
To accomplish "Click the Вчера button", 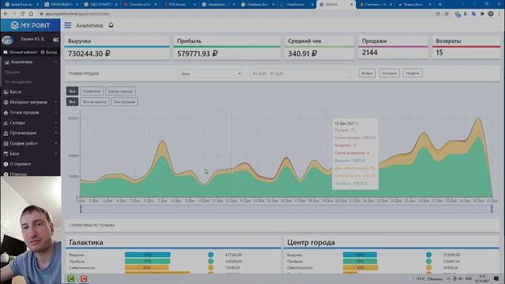I will pos(367,73).
